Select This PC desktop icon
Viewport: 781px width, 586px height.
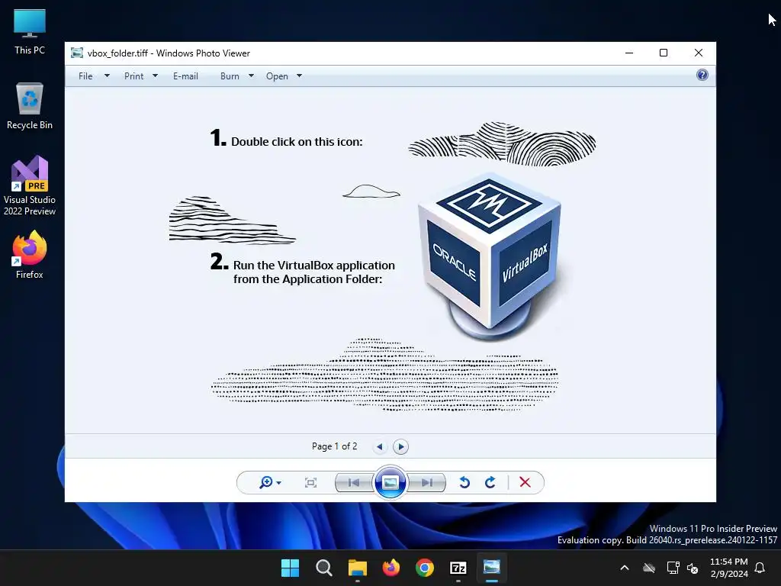click(30, 32)
